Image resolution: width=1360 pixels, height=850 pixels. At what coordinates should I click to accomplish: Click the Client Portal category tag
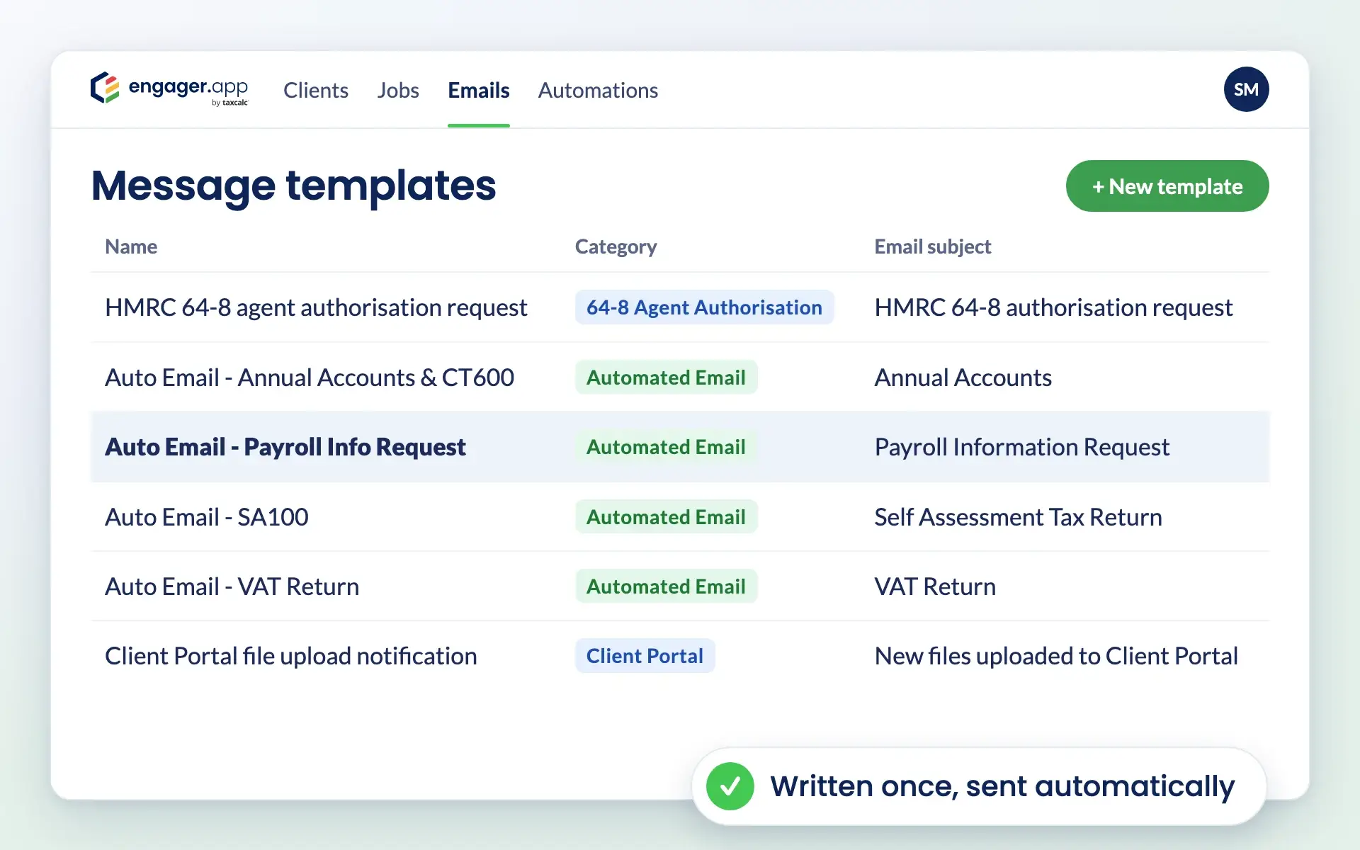click(x=645, y=656)
